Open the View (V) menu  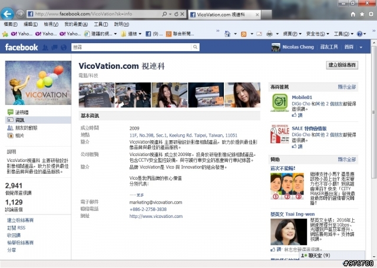(51, 24)
